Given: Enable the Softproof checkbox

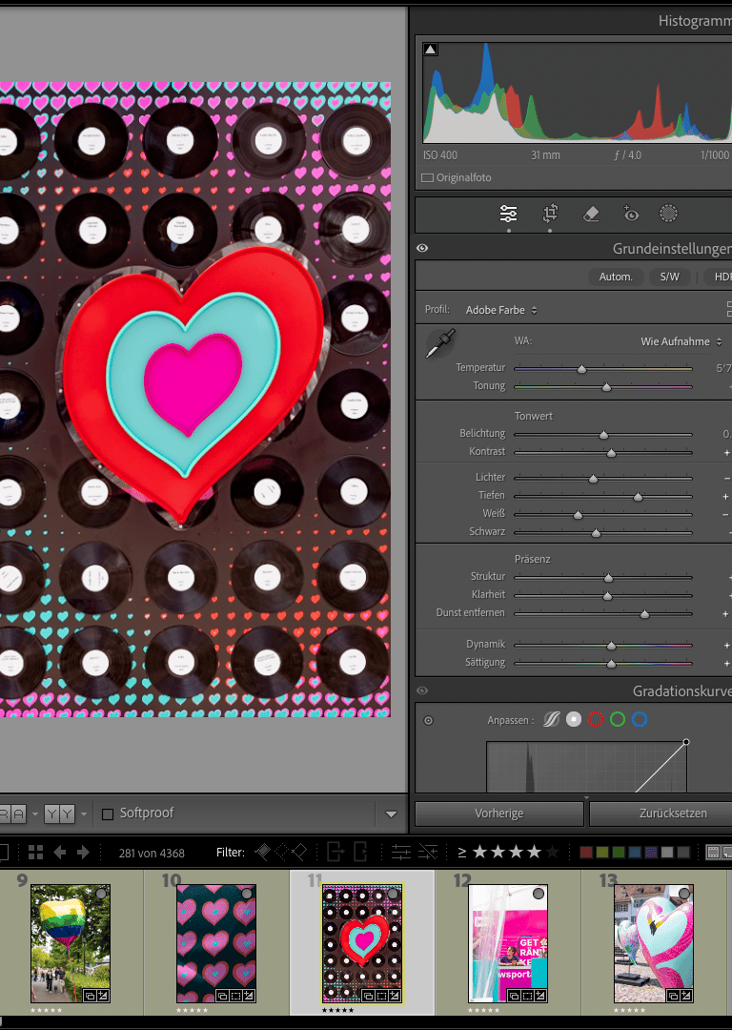Looking at the screenshot, I should tap(108, 814).
